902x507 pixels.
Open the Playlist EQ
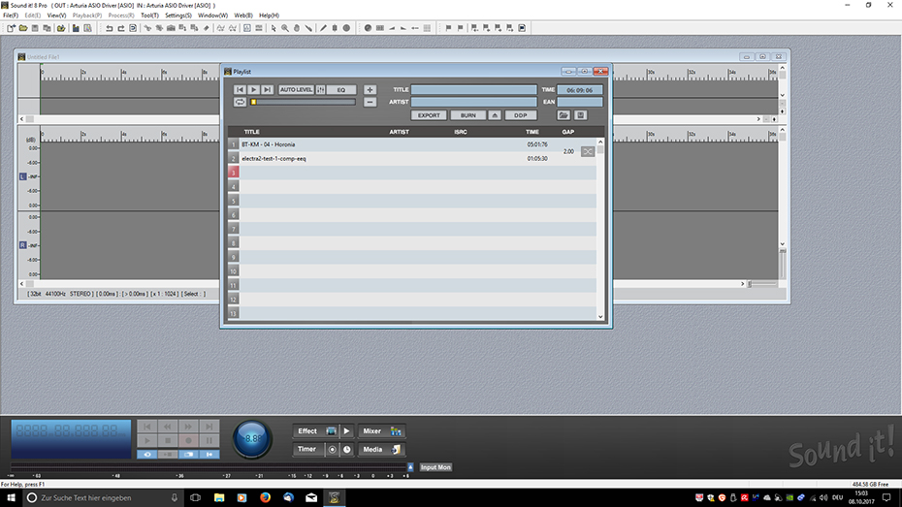tap(341, 90)
